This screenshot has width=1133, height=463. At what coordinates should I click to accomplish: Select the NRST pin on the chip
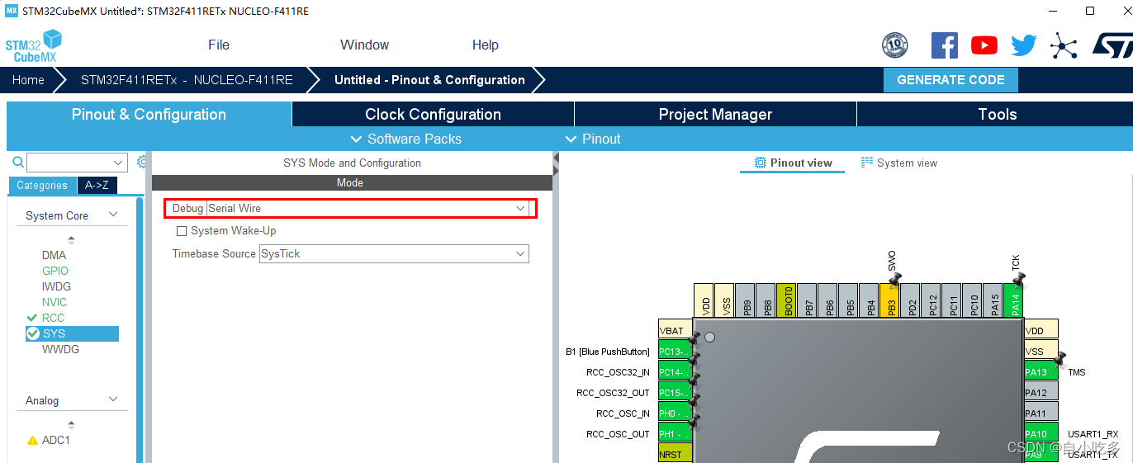675,452
